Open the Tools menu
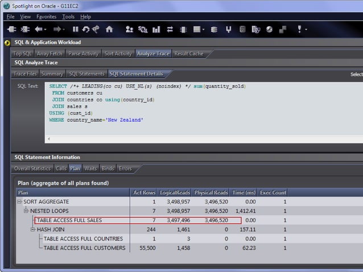This screenshot has height=272, width=363. (68, 17)
